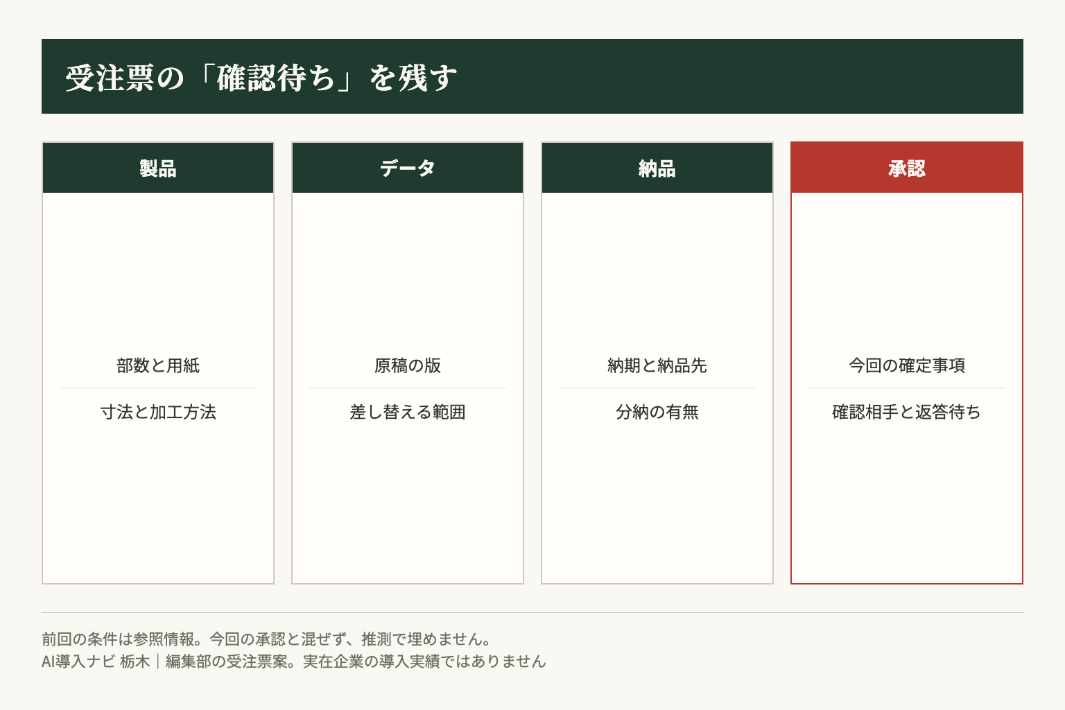Click the credit line starting with AI導入ナビ 栃木

click(x=294, y=661)
